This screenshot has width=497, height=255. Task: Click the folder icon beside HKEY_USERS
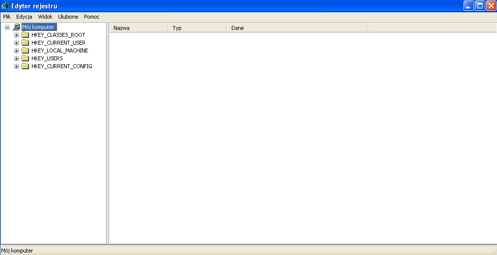click(x=26, y=59)
